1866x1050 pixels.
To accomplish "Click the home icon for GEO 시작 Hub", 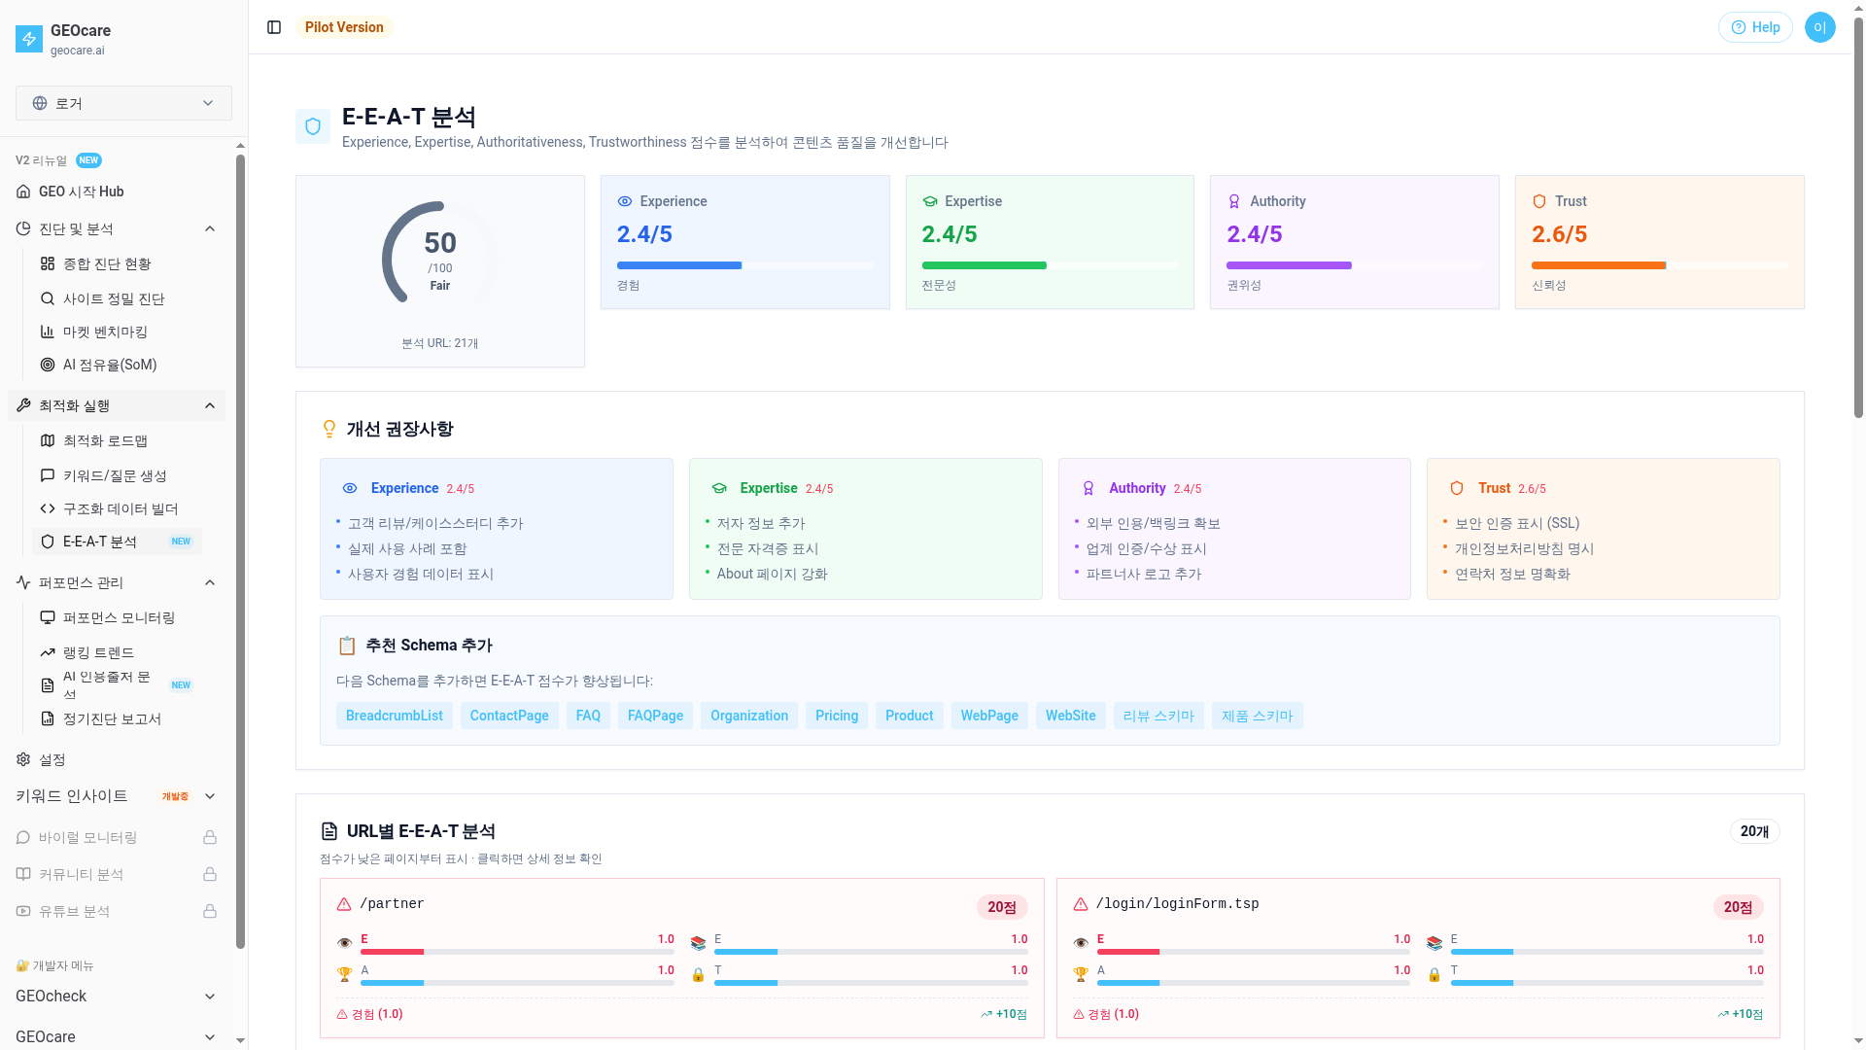I will [23, 192].
